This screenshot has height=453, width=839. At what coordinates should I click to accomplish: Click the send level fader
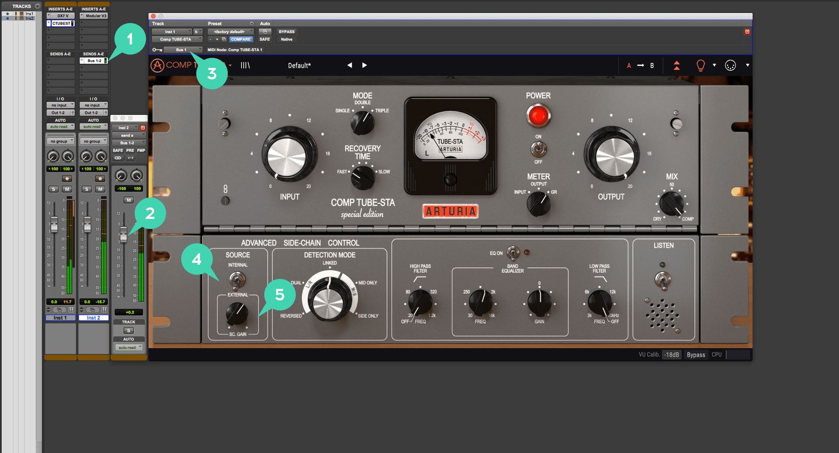click(x=124, y=235)
